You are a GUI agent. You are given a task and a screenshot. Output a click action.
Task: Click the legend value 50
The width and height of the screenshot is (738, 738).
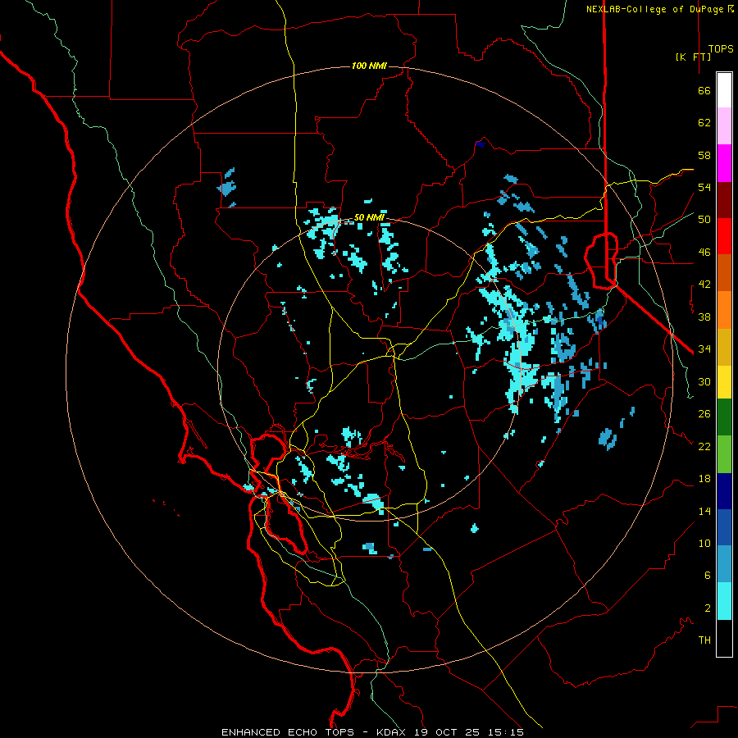click(704, 220)
